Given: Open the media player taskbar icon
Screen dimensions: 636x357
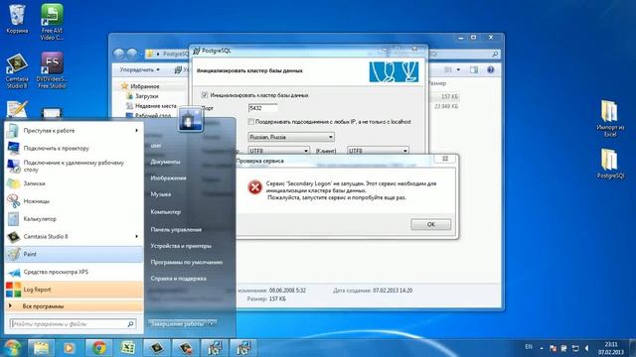Looking at the screenshot, I should pos(69,348).
